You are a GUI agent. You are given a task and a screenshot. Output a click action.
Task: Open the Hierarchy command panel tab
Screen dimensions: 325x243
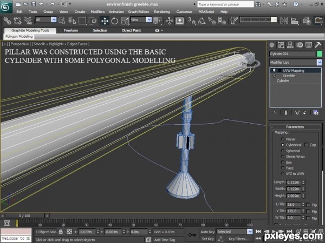(x=290, y=45)
